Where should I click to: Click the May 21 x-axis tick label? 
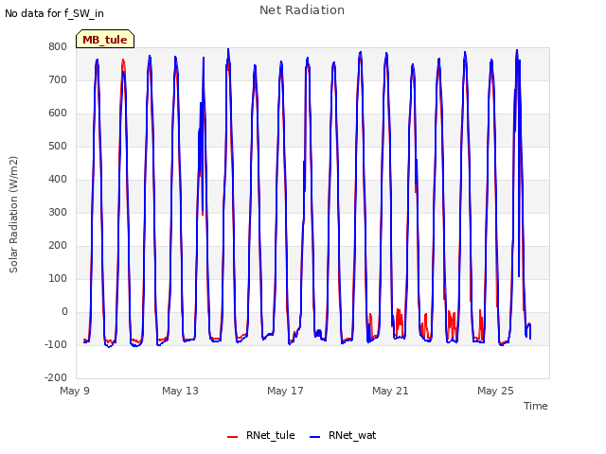tap(390, 391)
